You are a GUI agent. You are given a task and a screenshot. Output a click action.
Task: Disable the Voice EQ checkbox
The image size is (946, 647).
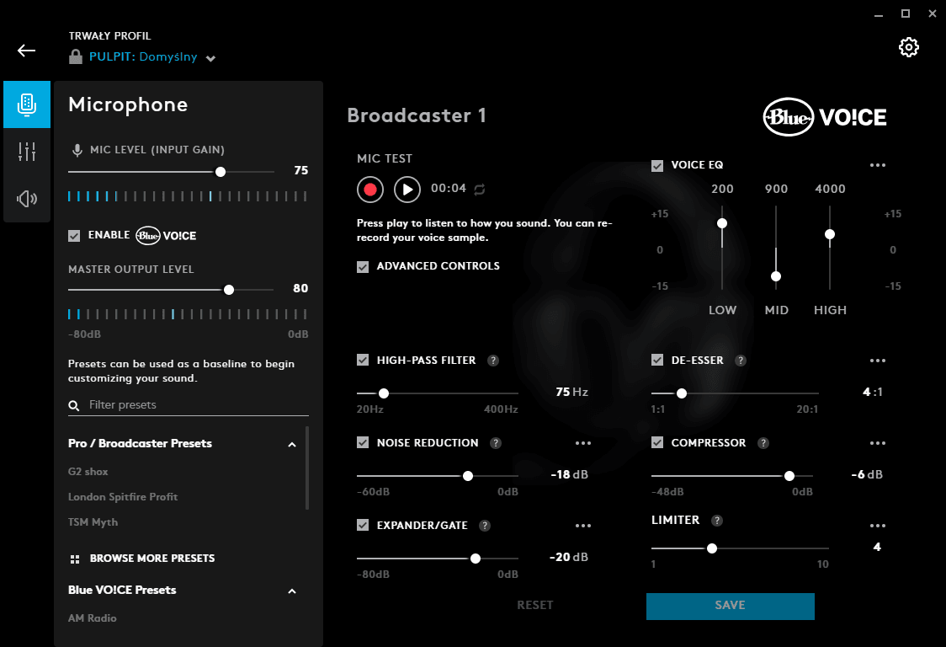(657, 165)
